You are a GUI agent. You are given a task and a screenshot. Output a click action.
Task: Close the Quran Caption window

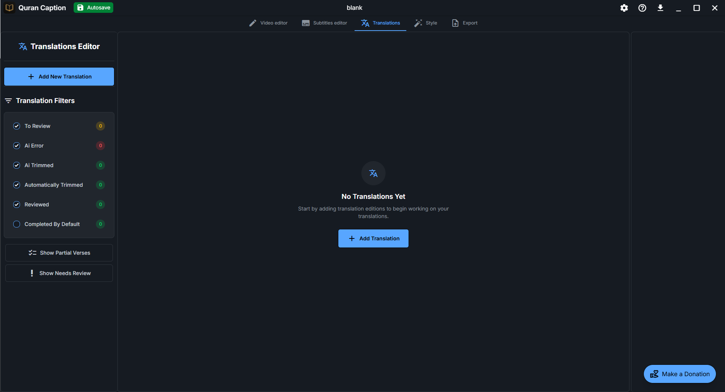(715, 8)
